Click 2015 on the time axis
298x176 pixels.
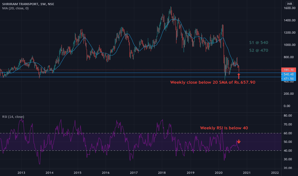78,173
